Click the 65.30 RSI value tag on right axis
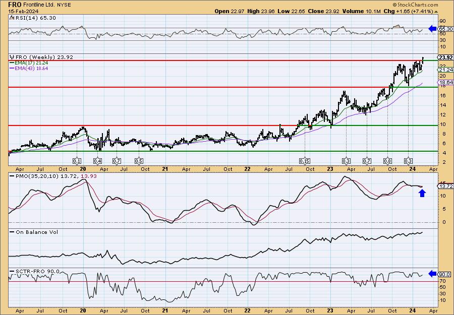 click(x=445, y=29)
